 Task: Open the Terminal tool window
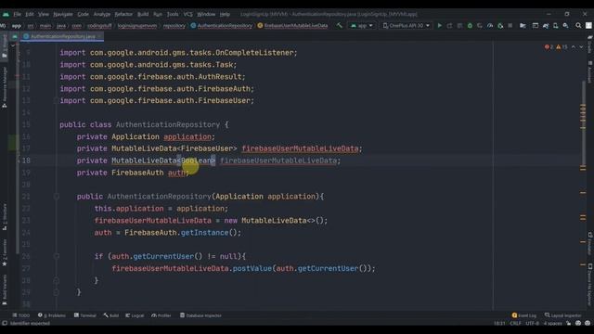[84, 315]
